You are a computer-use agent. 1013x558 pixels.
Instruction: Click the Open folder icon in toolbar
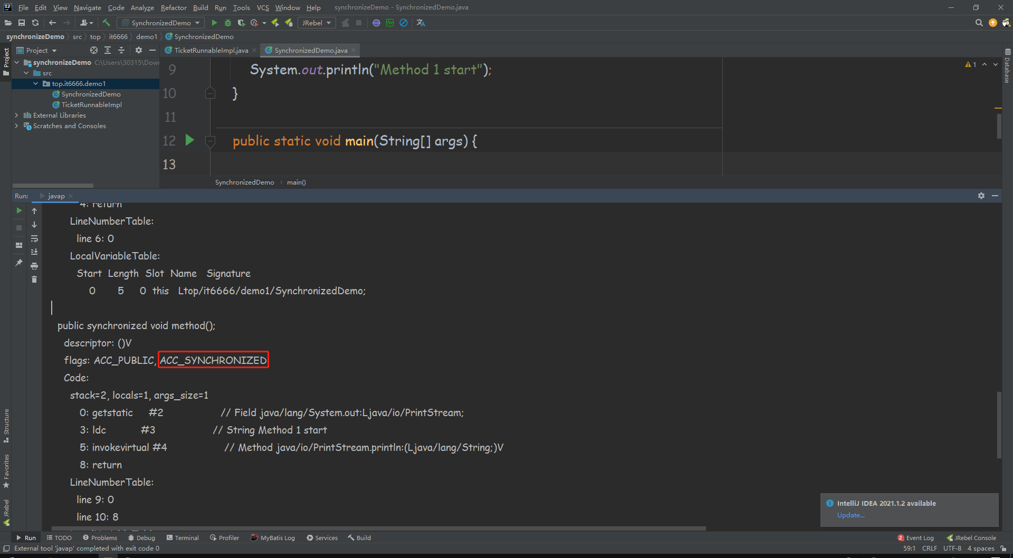point(8,23)
